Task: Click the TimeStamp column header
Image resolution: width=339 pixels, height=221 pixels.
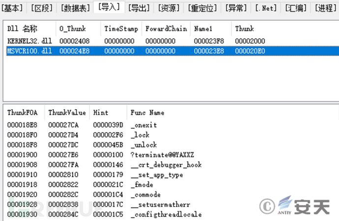Action: (x=121, y=28)
